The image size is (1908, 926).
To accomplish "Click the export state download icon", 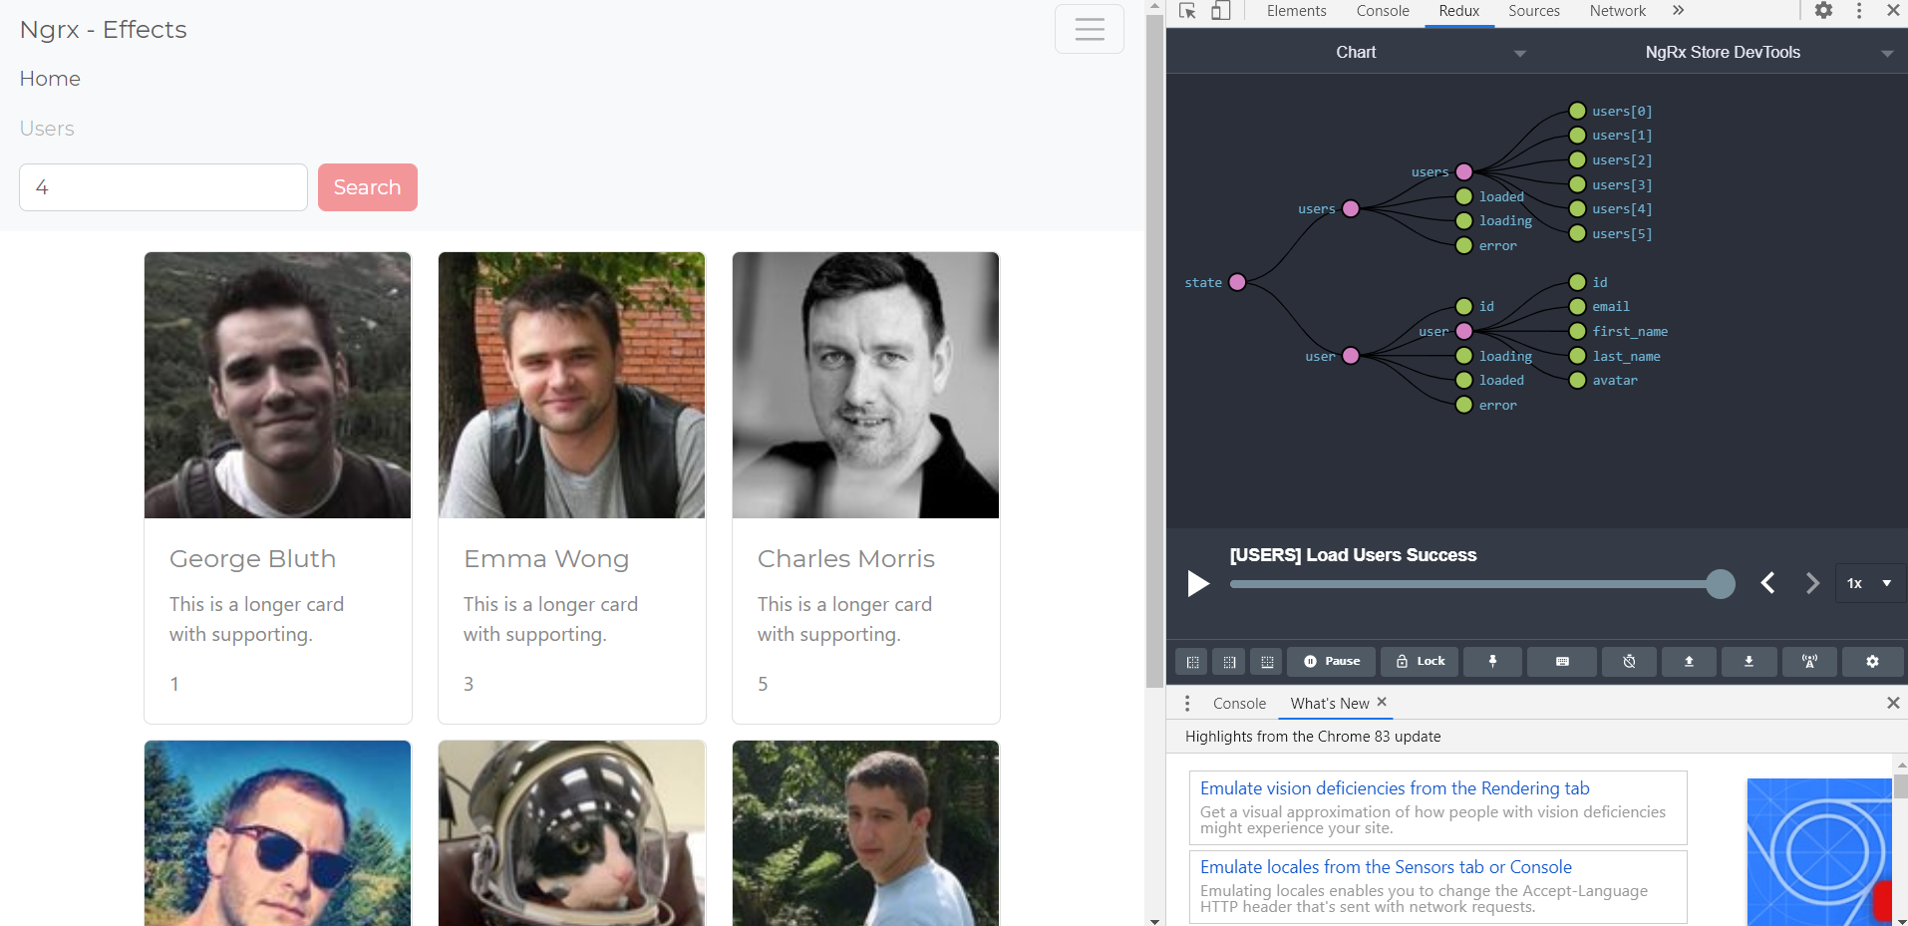I will [x=1749, y=662].
